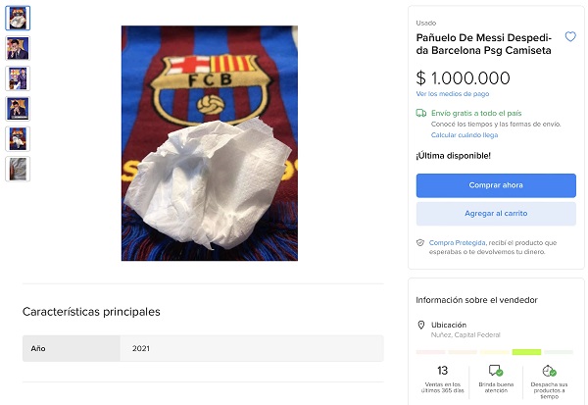Select the sixth product thumbnail

click(x=18, y=169)
